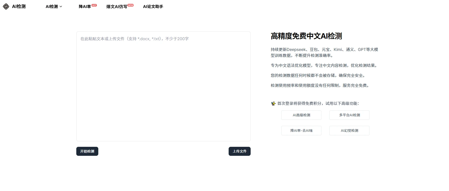Click the 您的检测数据任何时候都不会被存储 line
This screenshot has width=449, height=191.
[319, 75]
